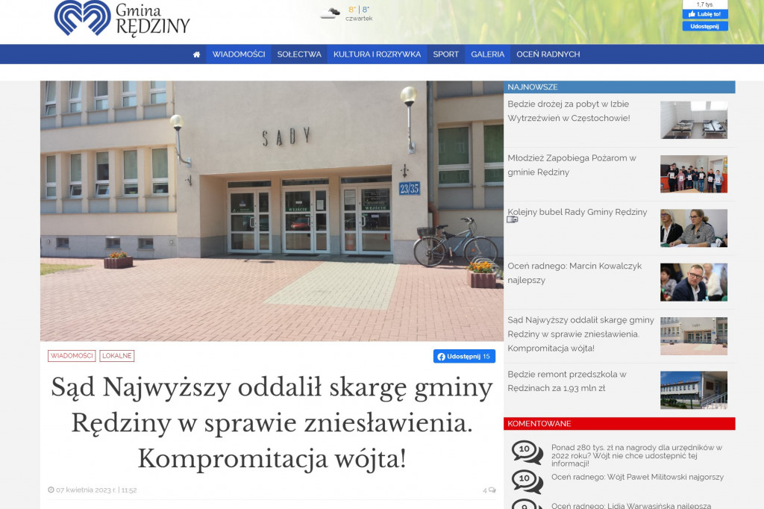Click the comments count icon below headline
The image size is (764, 509).
tap(489, 490)
